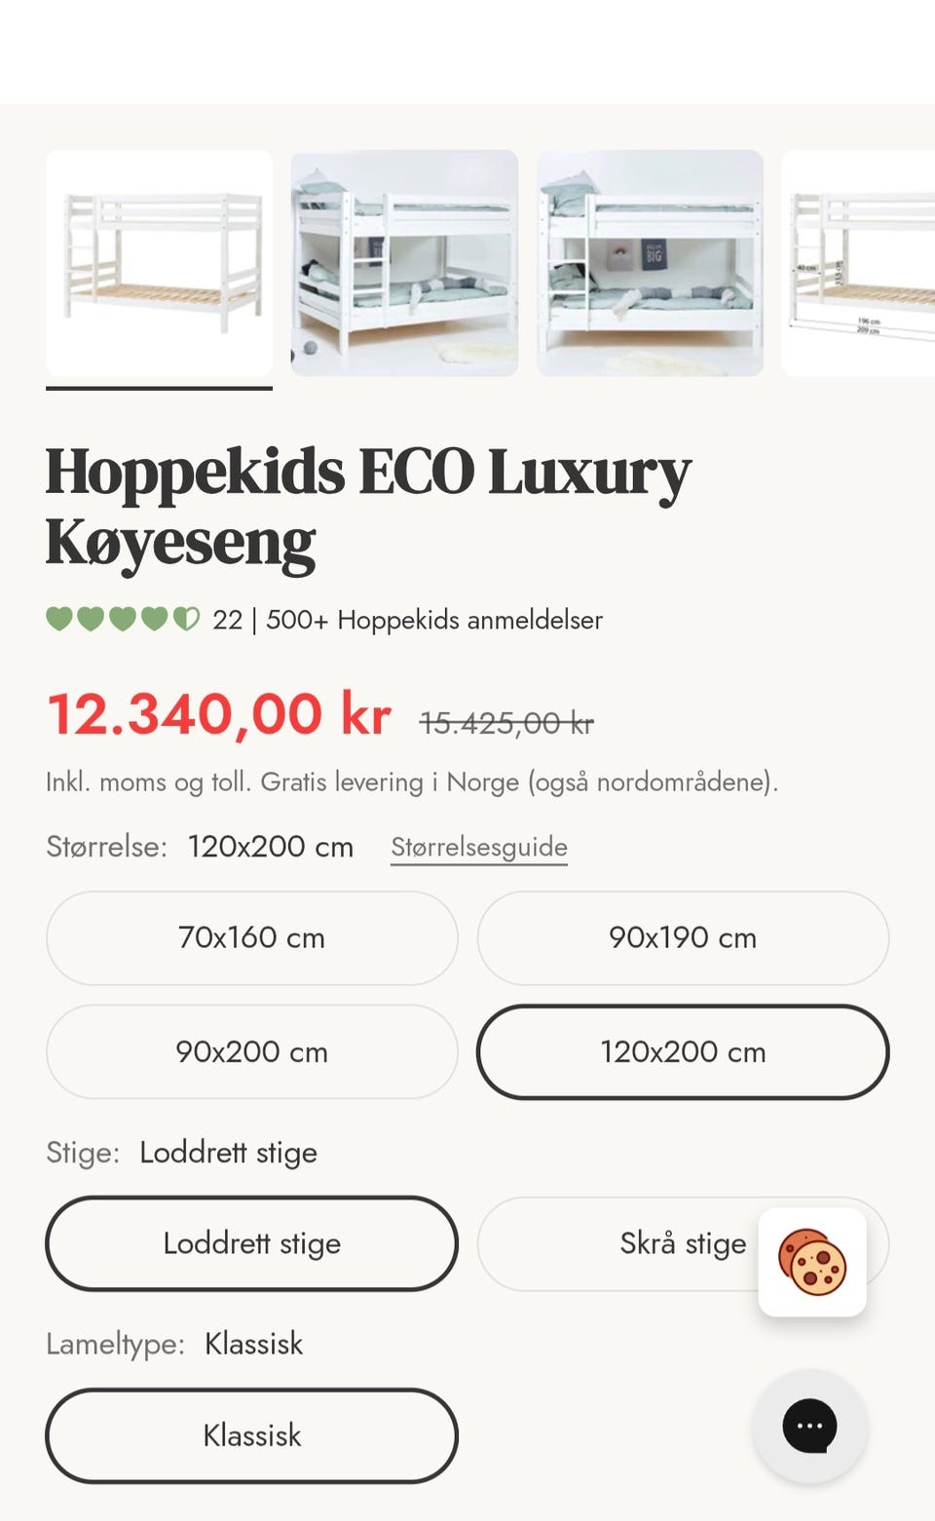
Task: Open the Størrelsesguide link
Action: coord(479,847)
